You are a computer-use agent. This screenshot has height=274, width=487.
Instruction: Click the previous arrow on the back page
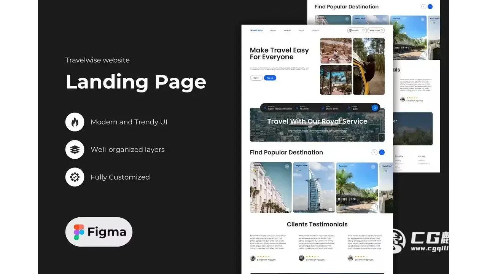pyautogui.click(x=423, y=6)
